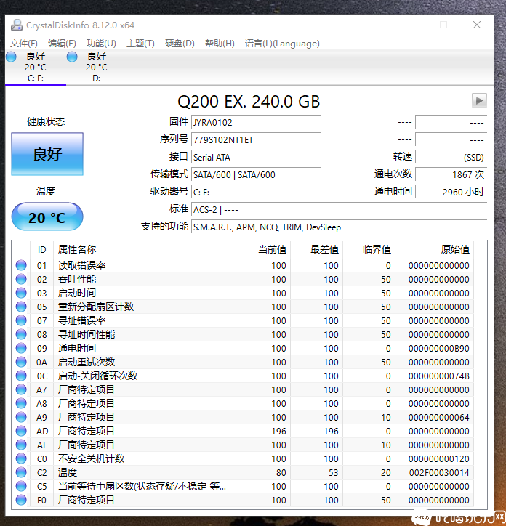Screen dimensions: 506x526
Task: Click the transfer mode field SATA/600 | SATA/600
Action: coord(256,174)
